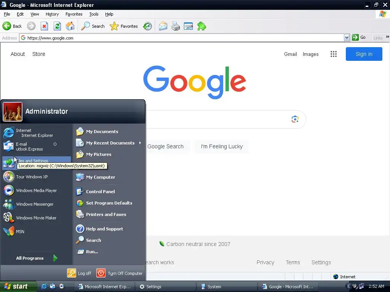This screenshot has width=390, height=292.
Task: Open Help and Support
Action: tap(109, 229)
